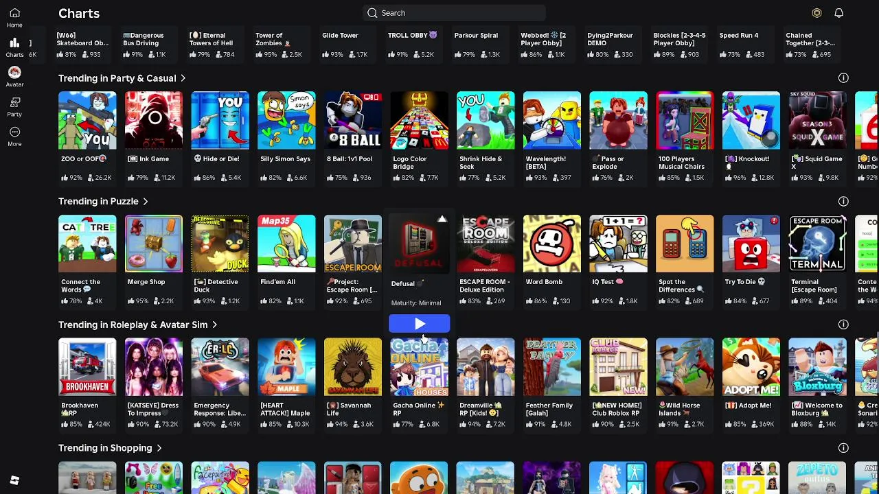
Task: Open Detective Duck thumbnail
Action: click(220, 244)
